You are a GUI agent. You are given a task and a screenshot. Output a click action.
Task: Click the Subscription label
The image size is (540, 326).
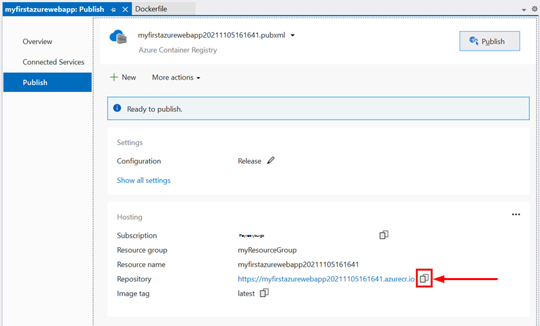point(137,236)
